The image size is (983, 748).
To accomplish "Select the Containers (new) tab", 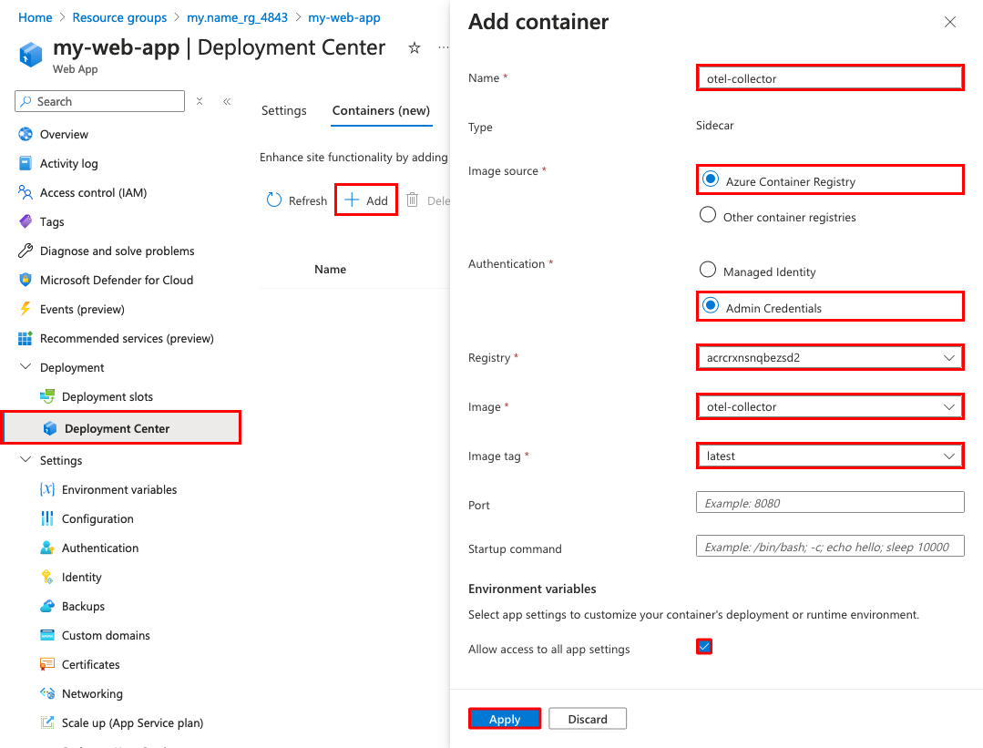I will [x=381, y=110].
